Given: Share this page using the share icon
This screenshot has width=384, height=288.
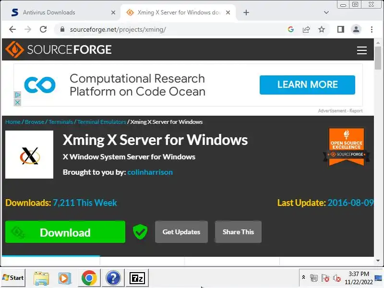Looking at the screenshot, I should (x=306, y=29).
